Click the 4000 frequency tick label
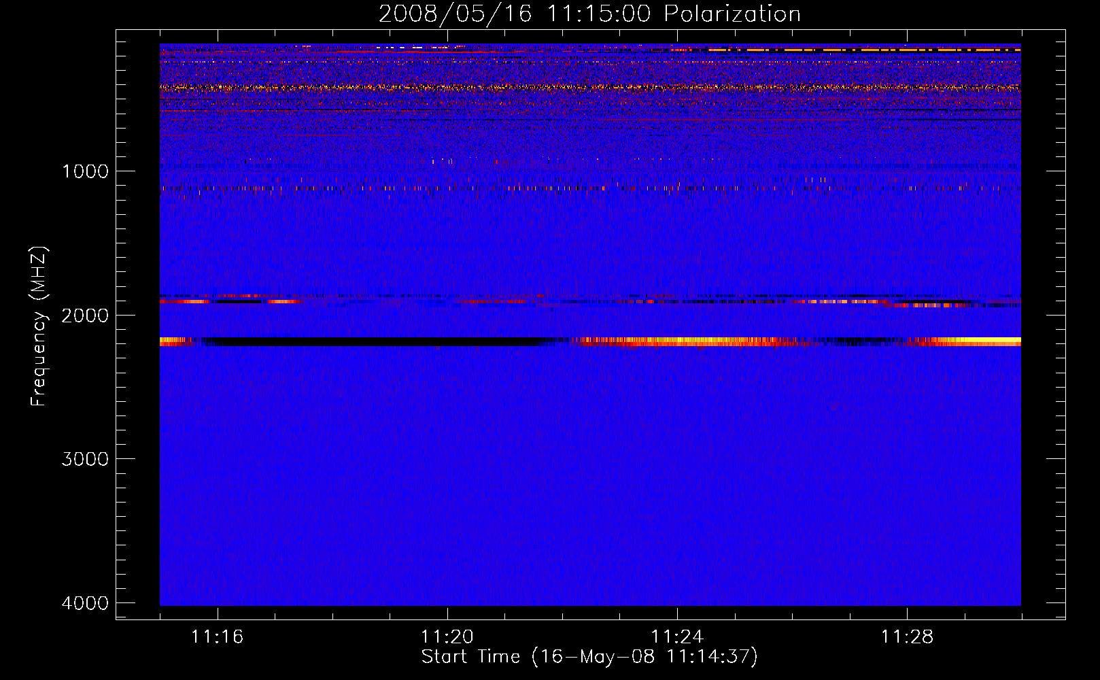1100x680 pixels. pyautogui.click(x=85, y=602)
